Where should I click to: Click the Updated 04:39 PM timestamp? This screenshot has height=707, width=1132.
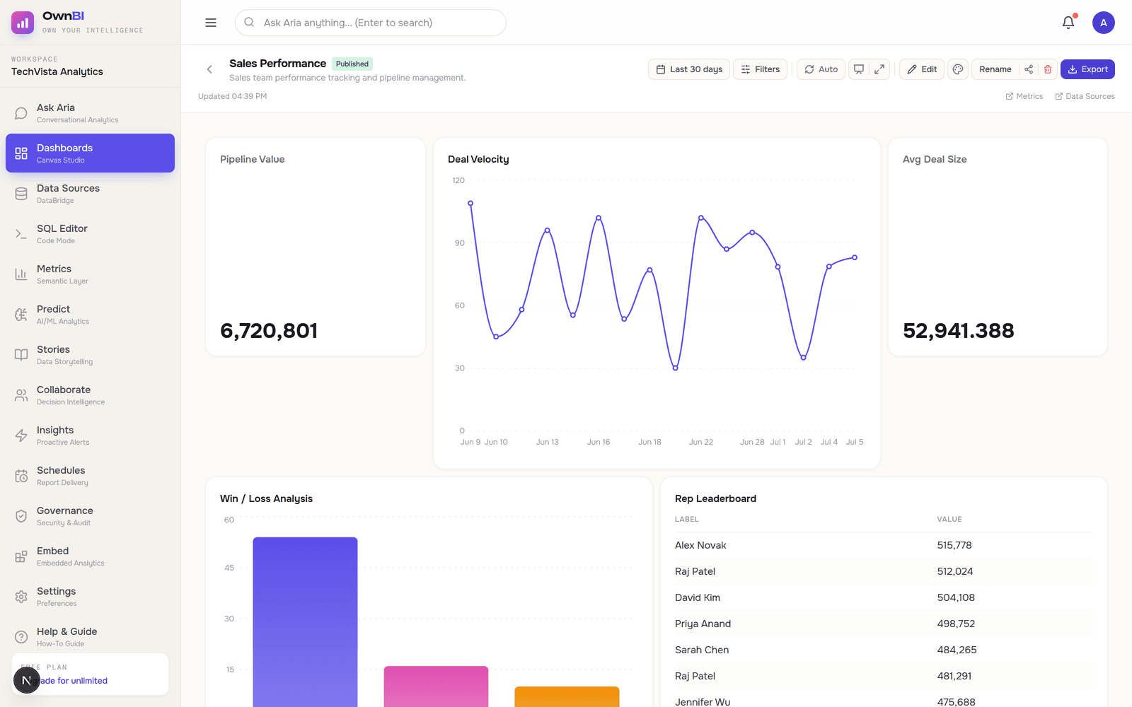tap(232, 96)
